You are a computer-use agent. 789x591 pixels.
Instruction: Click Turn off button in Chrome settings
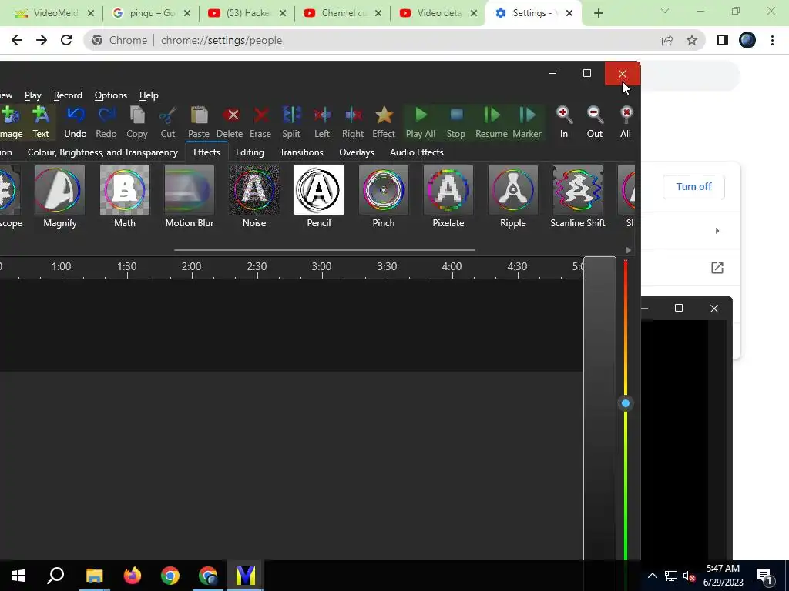click(693, 187)
